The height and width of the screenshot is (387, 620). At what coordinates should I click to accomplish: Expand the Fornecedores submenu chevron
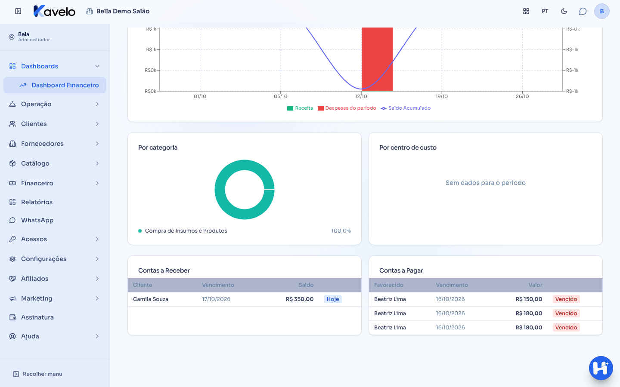coord(97,144)
